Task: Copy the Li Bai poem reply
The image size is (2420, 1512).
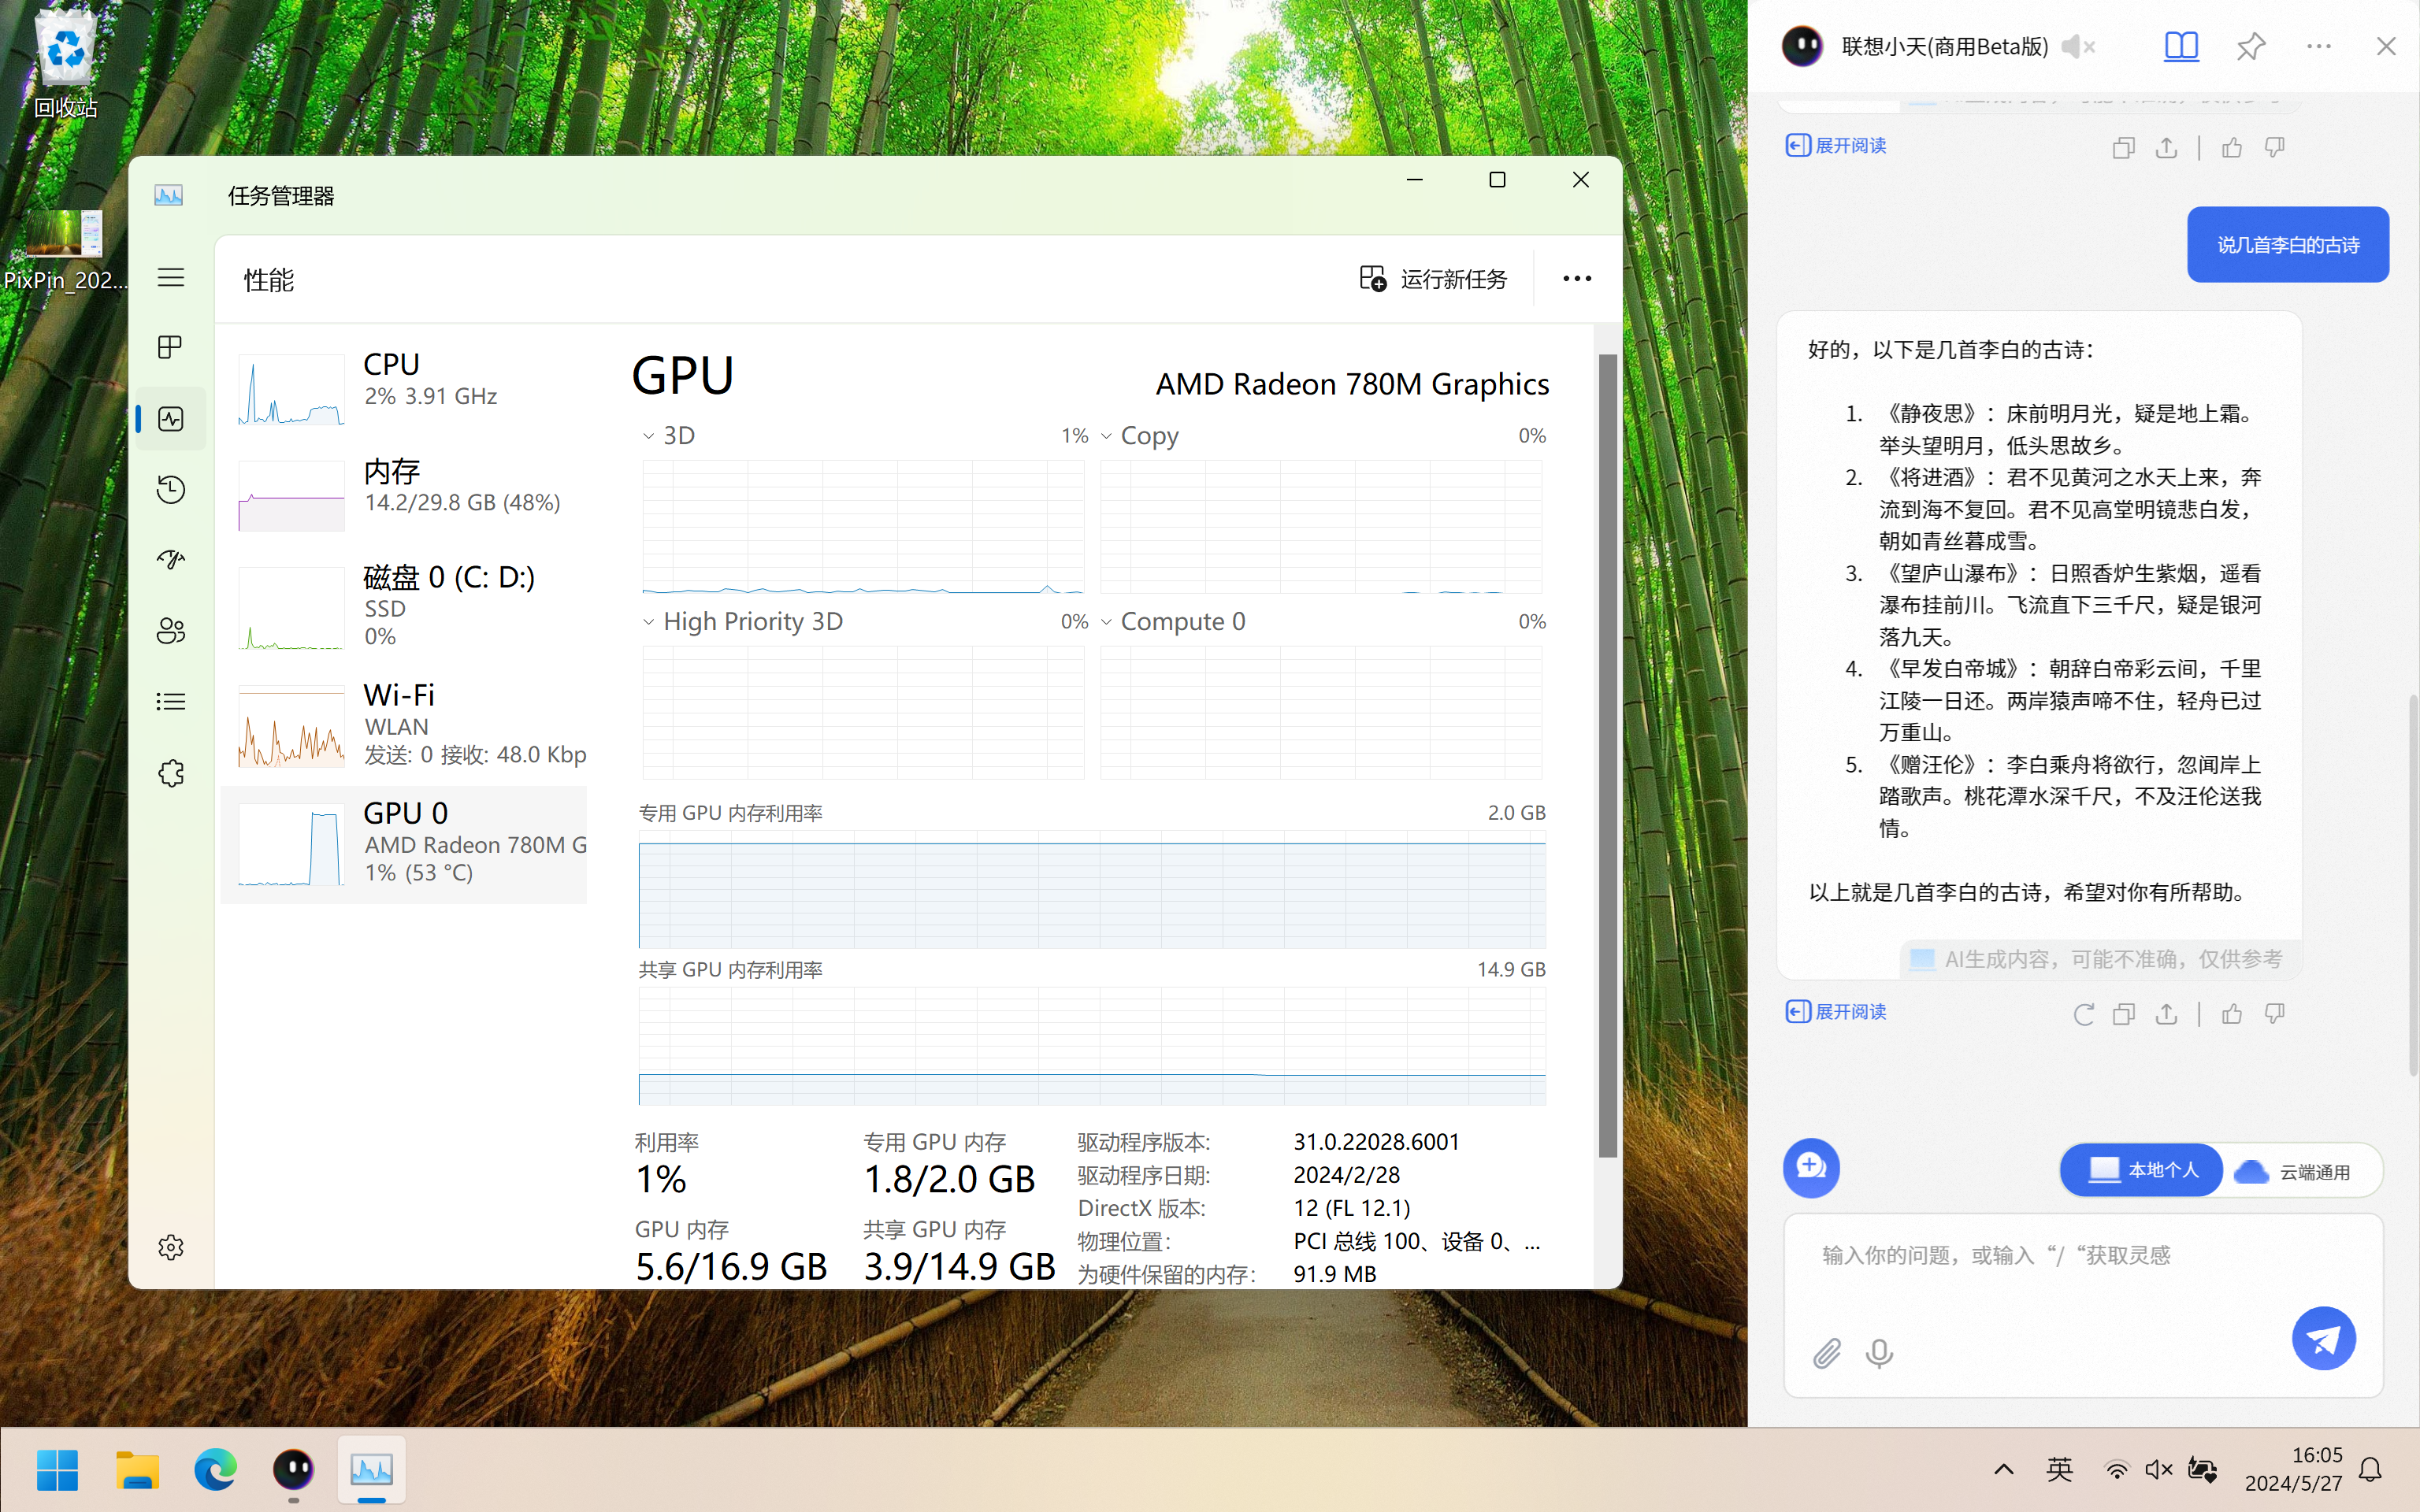Action: coord(2124,1015)
